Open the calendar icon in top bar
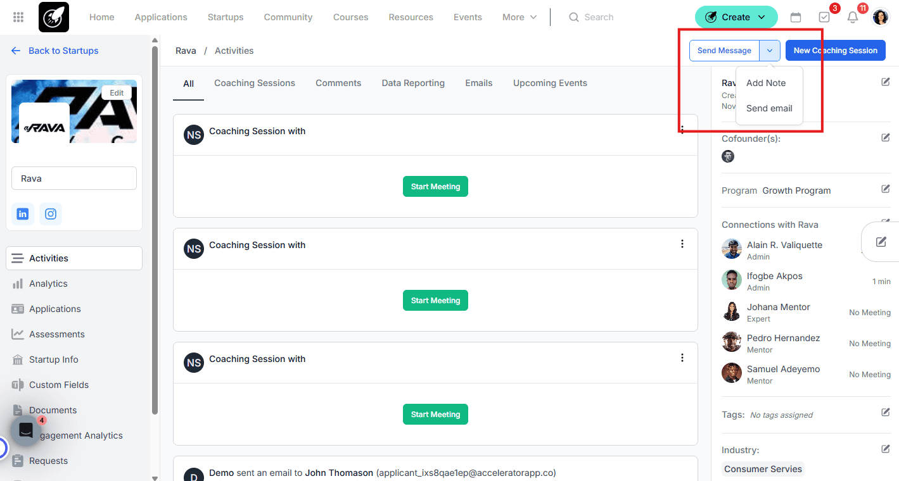Image resolution: width=899 pixels, height=481 pixels. (x=796, y=17)
